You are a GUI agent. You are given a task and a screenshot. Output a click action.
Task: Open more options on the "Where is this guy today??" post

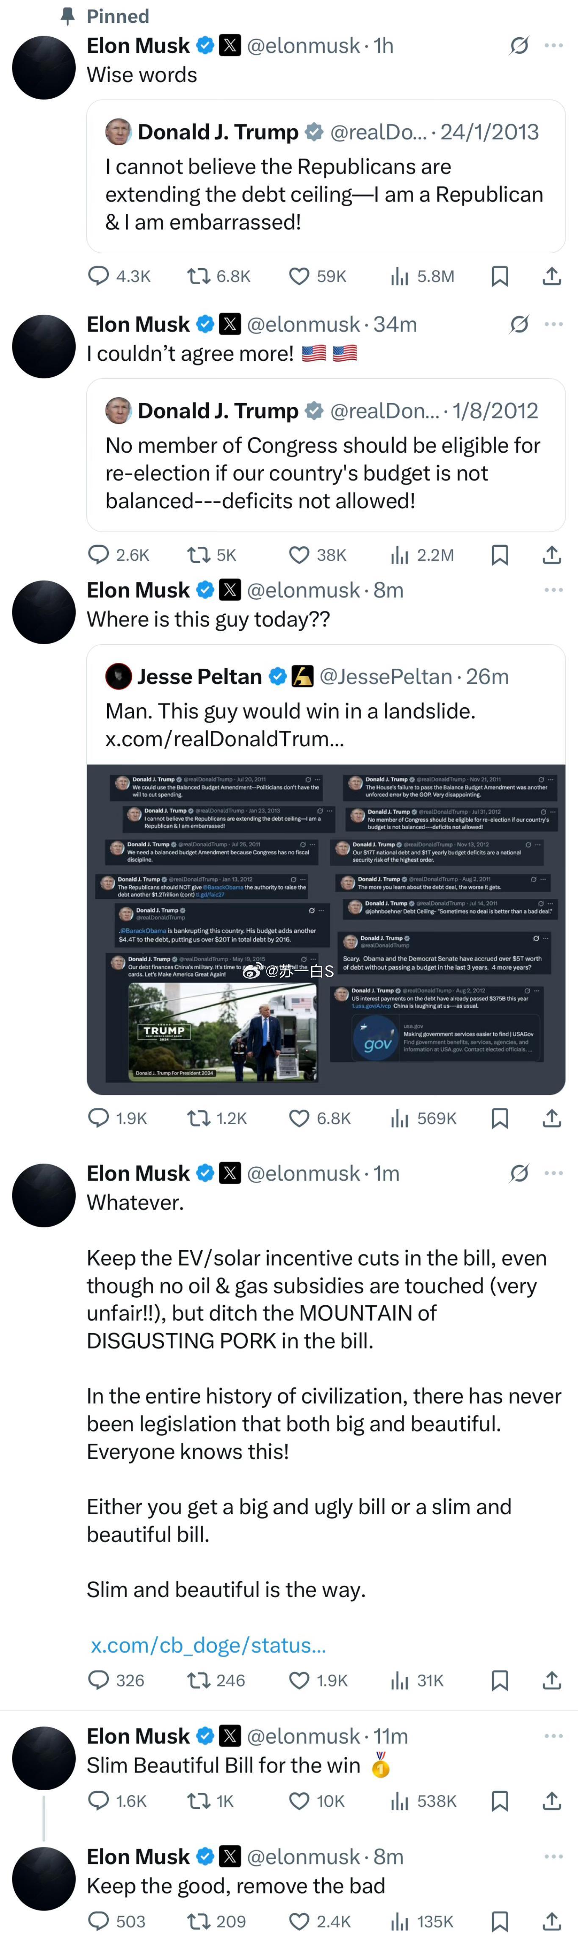554,589
